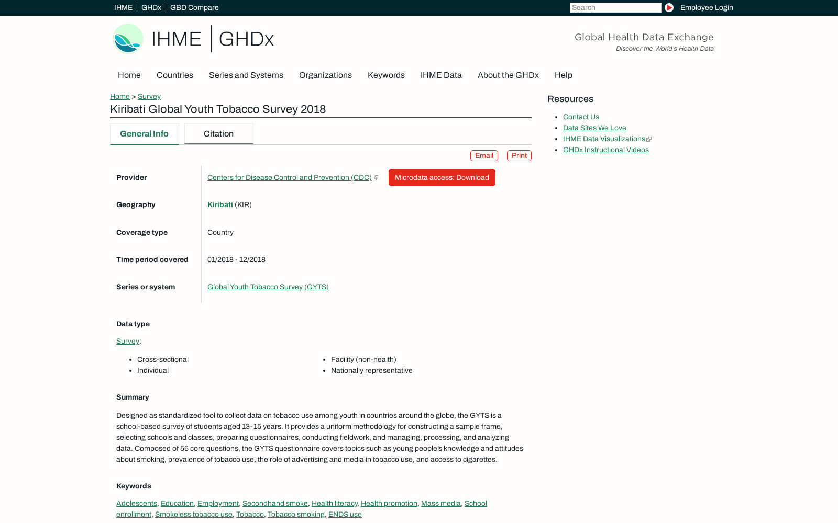Open the Data Sites We Love link
The height and width of the screenshot is (523, 838).
point(594,128)
